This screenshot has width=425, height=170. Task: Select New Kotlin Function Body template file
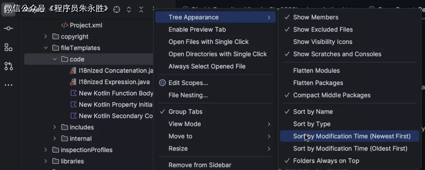(115, 93)
